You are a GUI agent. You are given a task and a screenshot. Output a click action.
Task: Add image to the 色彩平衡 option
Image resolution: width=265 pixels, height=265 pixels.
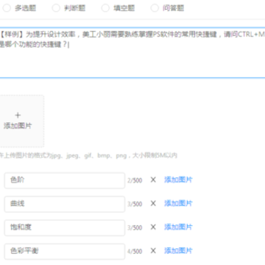click(178, 251)
